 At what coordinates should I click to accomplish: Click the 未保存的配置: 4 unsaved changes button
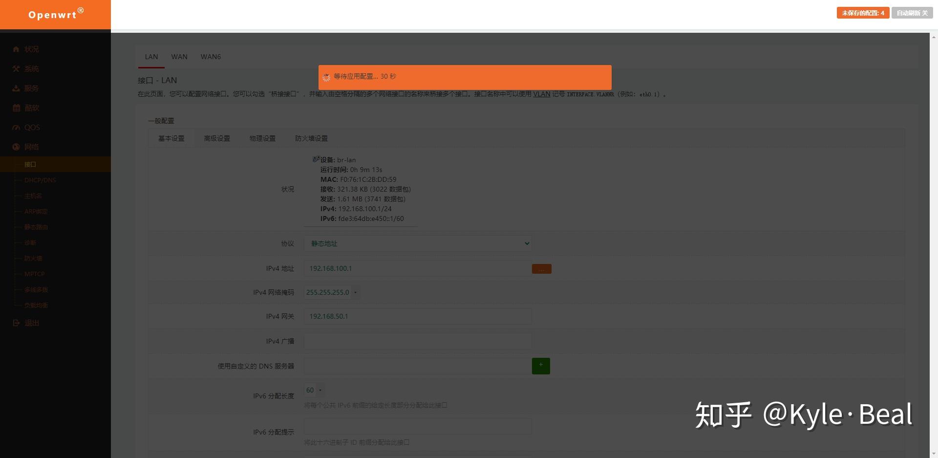[863, 13]
